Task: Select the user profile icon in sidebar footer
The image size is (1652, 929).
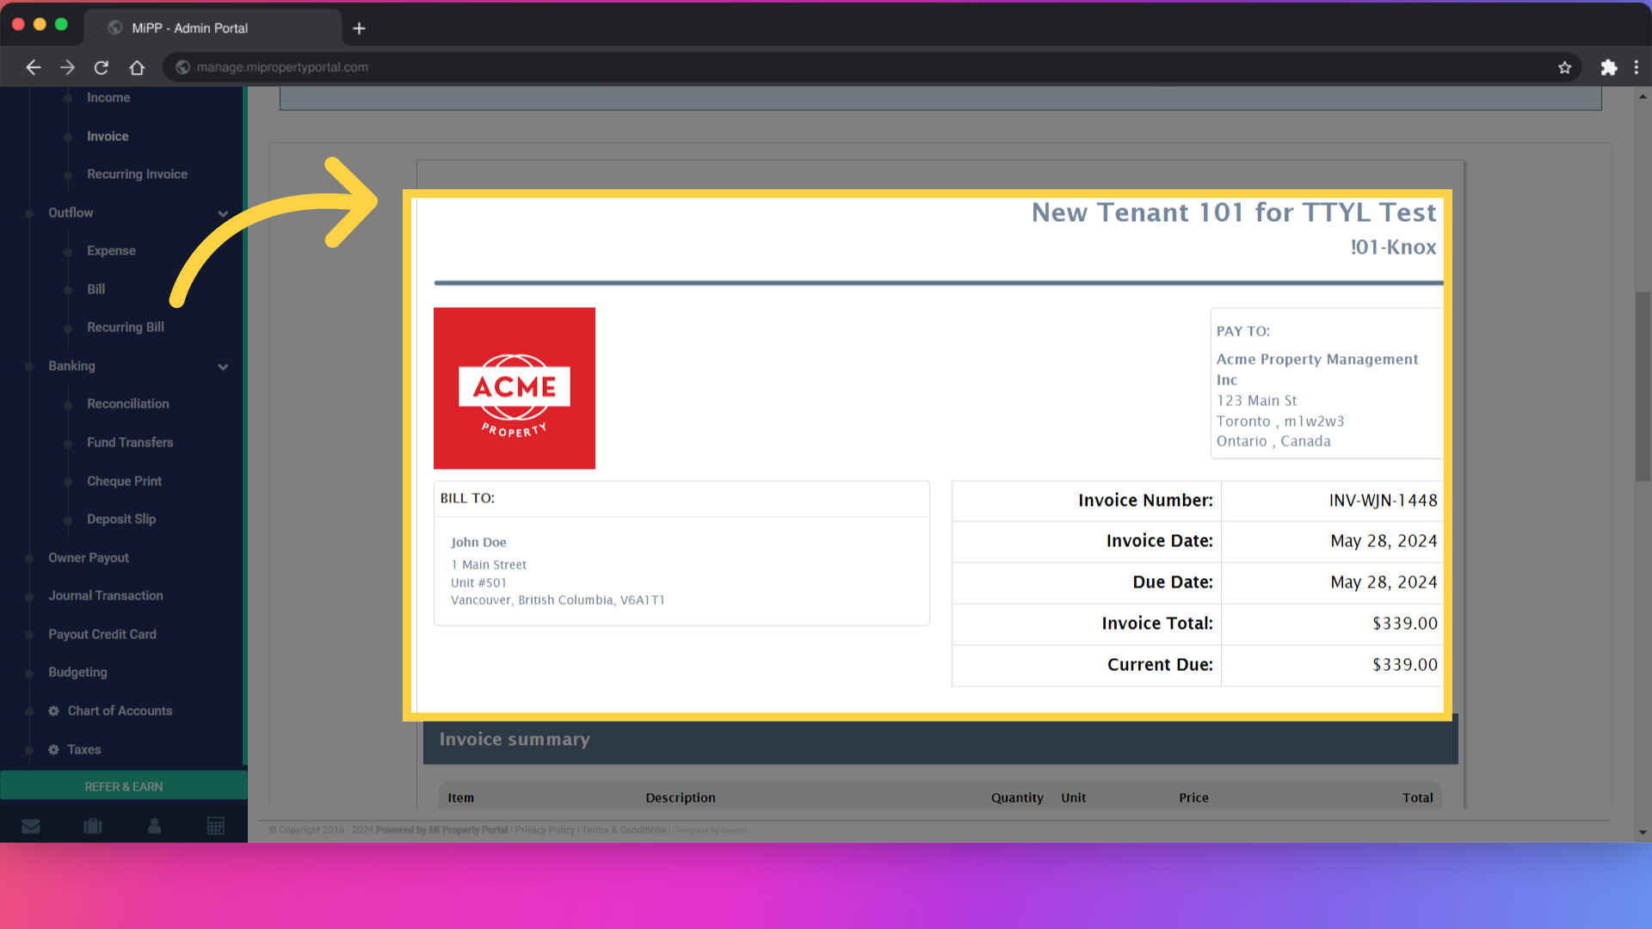Action: pyautogui.click(x=154, y=826)
